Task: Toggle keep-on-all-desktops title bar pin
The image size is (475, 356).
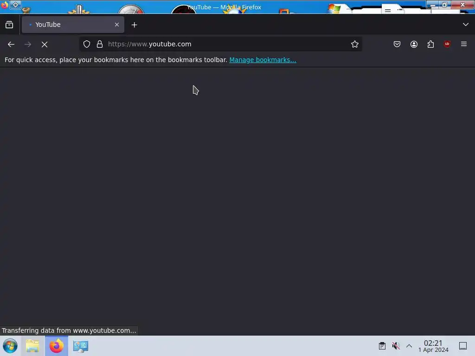Action: (x=15, y=5)
